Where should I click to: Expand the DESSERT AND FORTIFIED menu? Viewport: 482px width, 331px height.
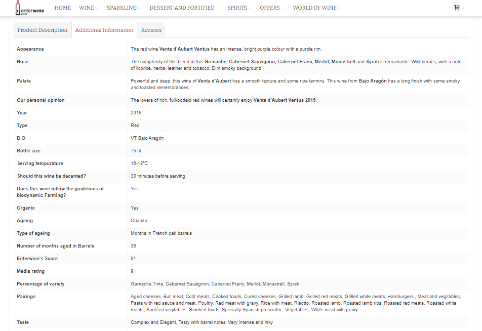click(184, 8)
